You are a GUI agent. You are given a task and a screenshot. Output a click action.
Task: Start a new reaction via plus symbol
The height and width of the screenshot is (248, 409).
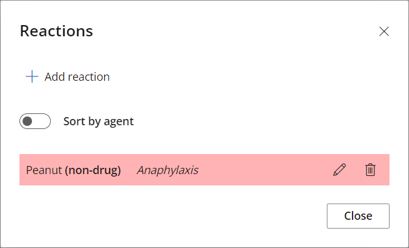point(32,76)
